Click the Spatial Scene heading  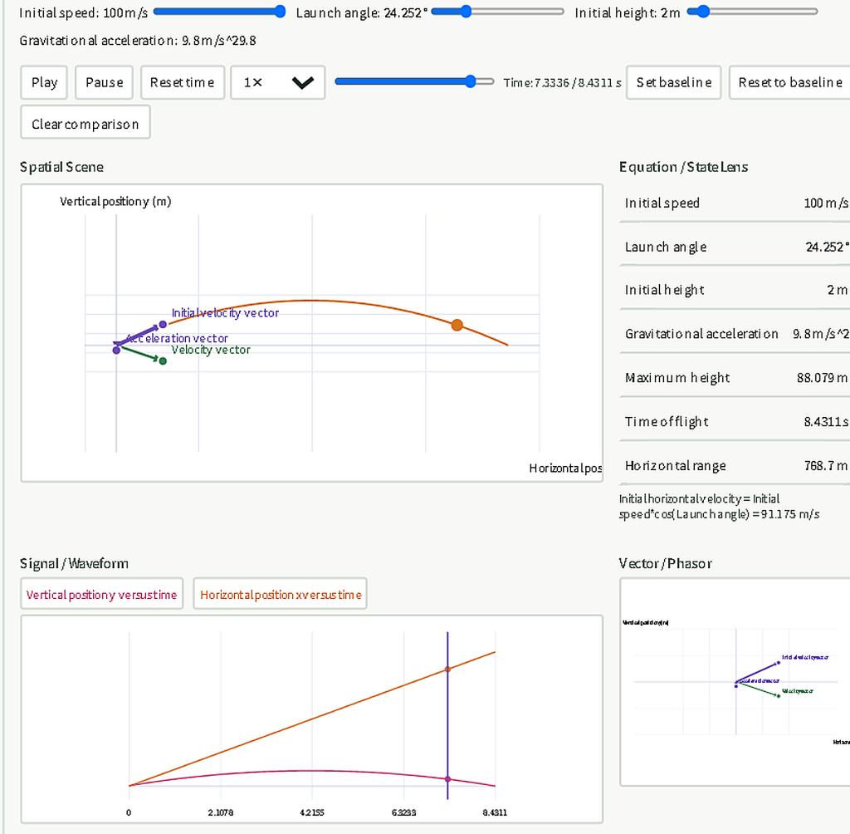(61, 167)
